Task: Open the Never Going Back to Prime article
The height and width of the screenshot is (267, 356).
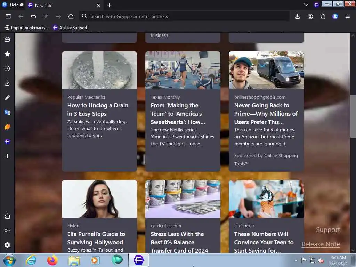Action: tap(266, 114)
